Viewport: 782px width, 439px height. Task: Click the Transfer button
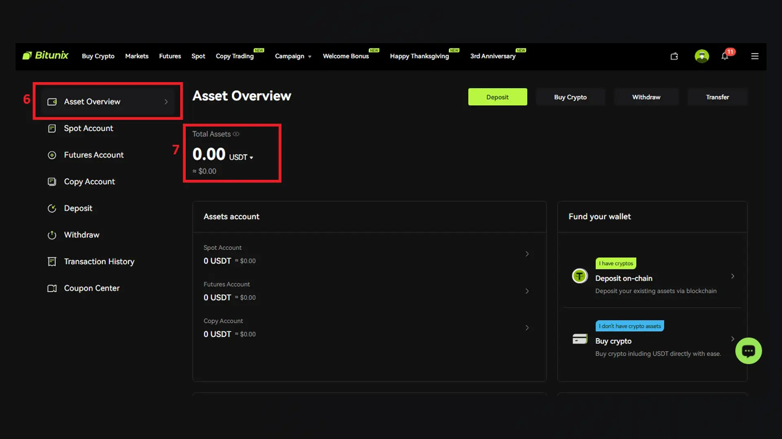718,97
